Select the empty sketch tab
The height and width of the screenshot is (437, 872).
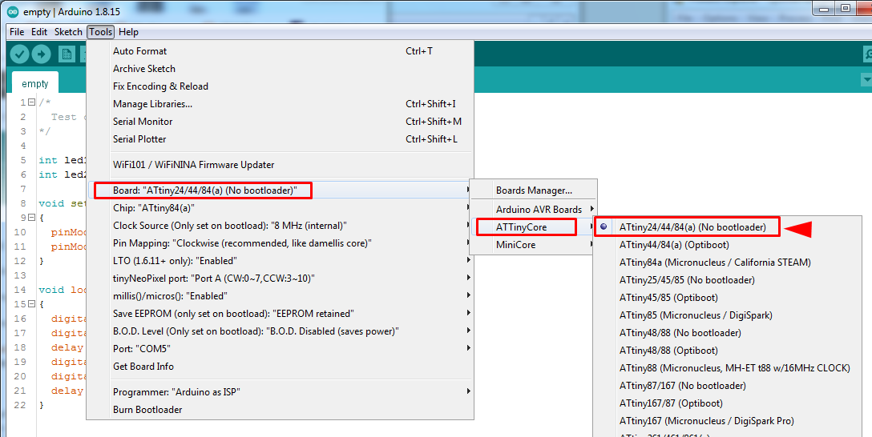coord(35,84)
